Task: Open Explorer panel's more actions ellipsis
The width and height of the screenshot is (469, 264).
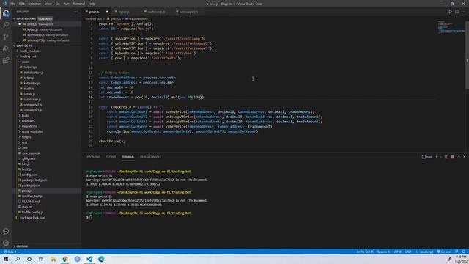Action: 76,12
